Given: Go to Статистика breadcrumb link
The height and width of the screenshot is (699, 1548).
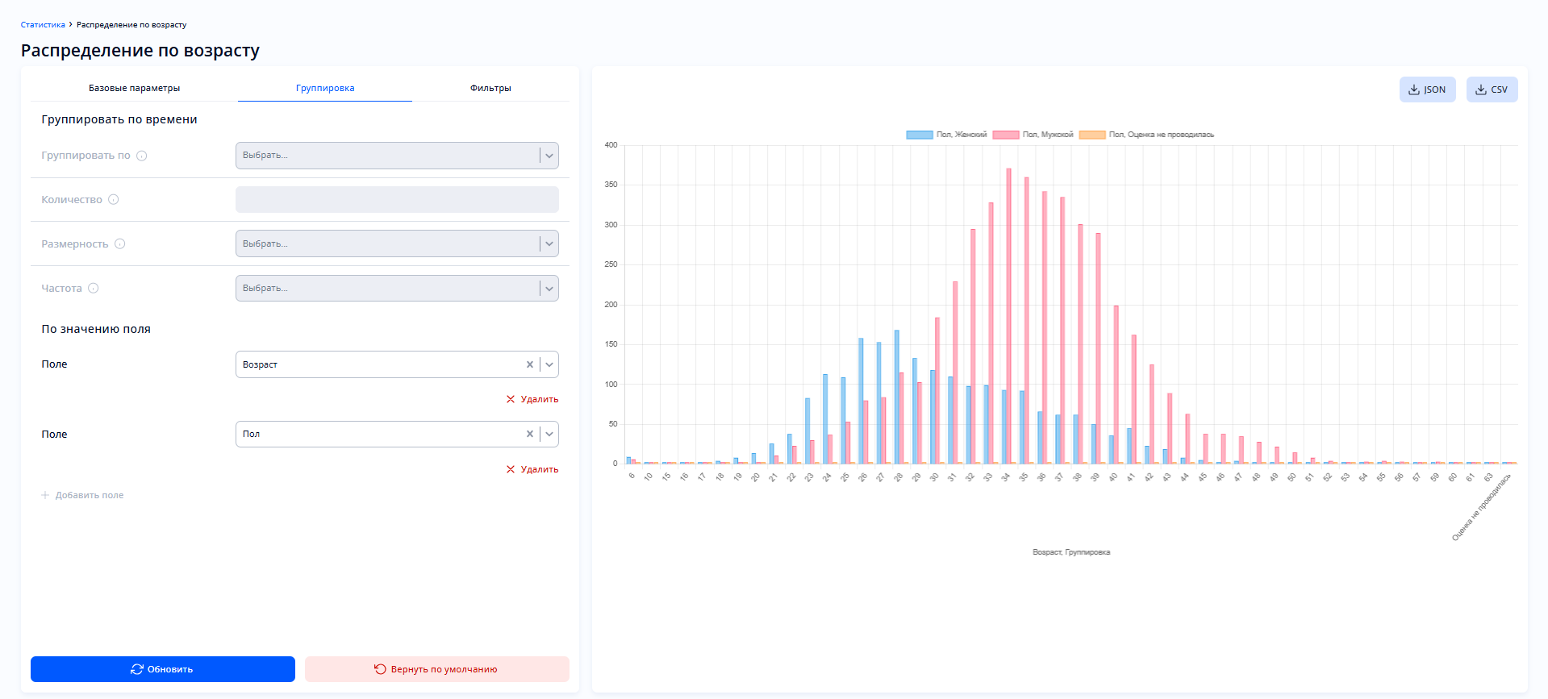Looking at the screenshot, I should pos(43,25).
